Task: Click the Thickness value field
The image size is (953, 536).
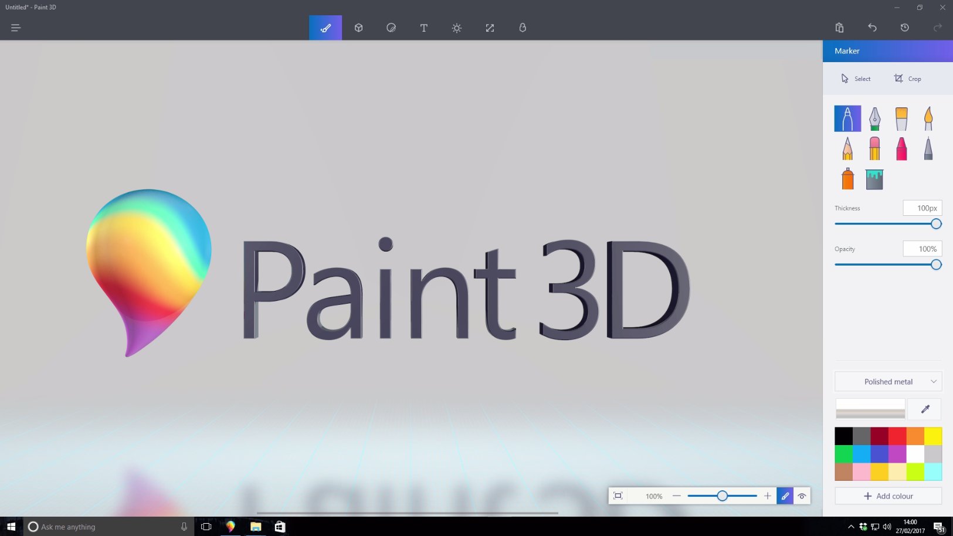Action: pos(923,208)
